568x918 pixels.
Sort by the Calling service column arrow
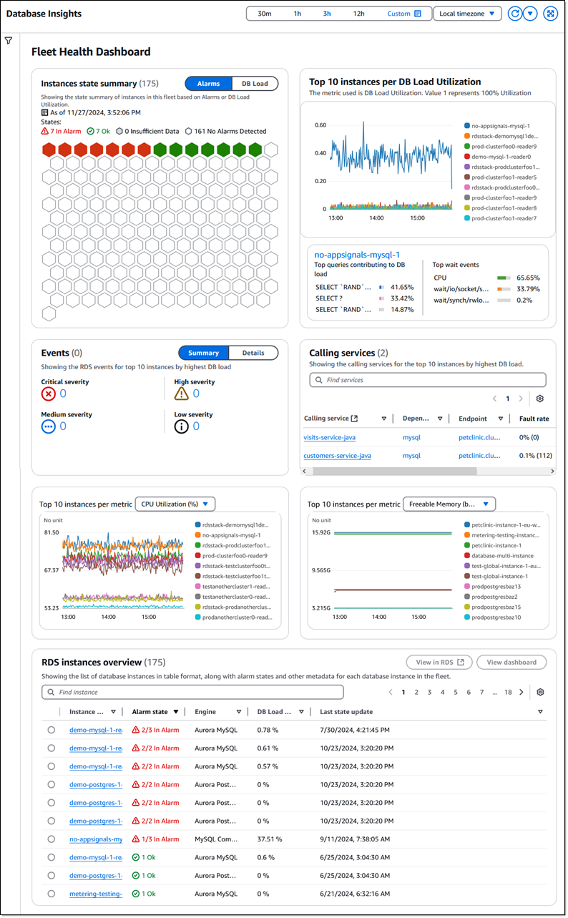point(383,419)
